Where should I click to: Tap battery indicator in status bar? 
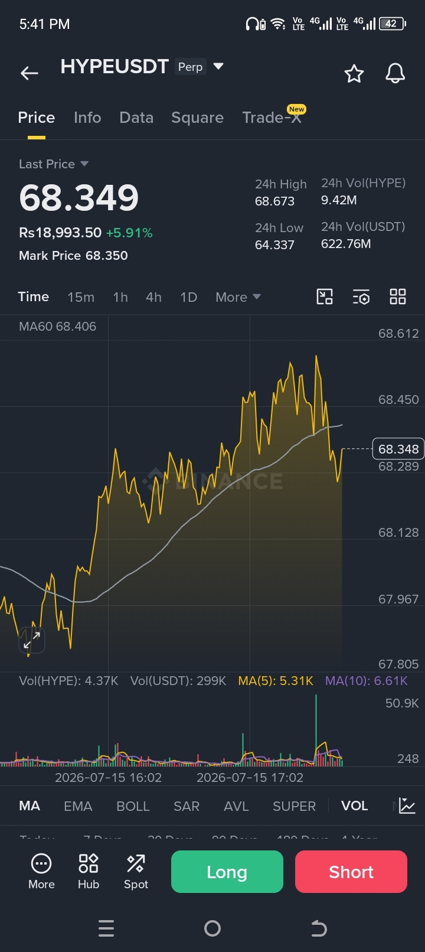pos(393,24)
